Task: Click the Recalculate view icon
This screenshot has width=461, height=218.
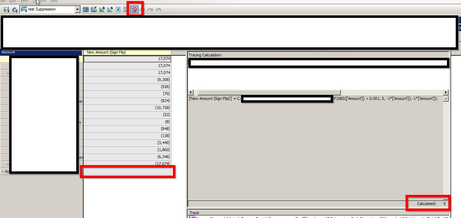Action: click(x=14, y=9)
